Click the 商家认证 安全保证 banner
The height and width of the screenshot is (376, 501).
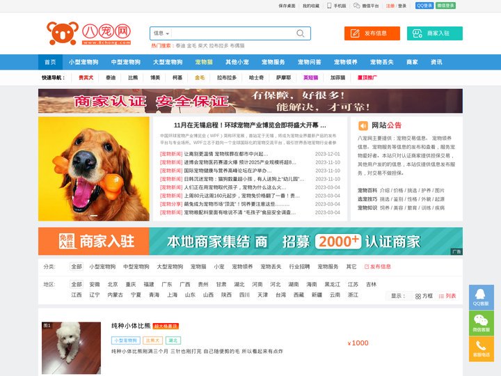point(250,101)
